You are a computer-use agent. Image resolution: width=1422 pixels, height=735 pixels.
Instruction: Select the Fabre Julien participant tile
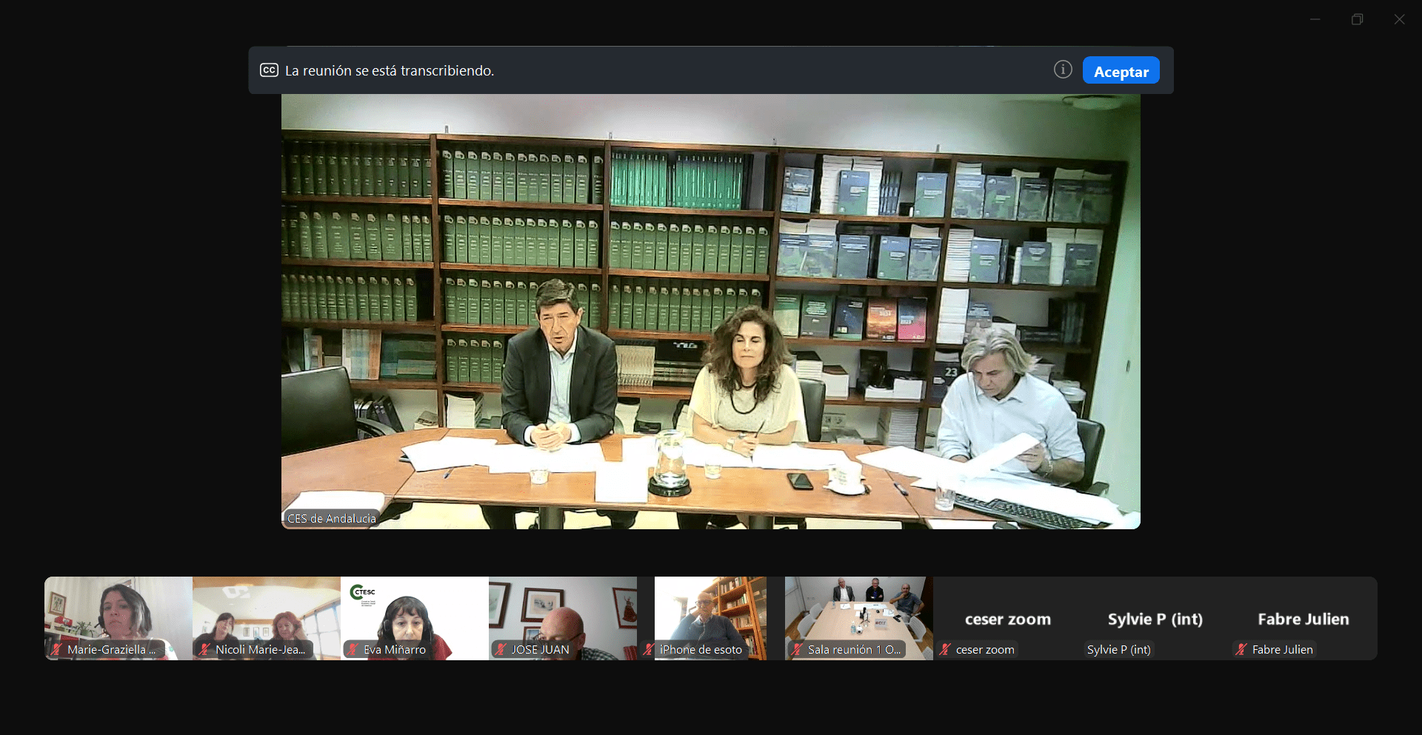point(1303,618)
